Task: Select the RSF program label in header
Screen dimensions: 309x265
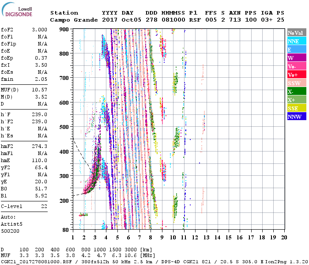Action: tap(195, 20)
